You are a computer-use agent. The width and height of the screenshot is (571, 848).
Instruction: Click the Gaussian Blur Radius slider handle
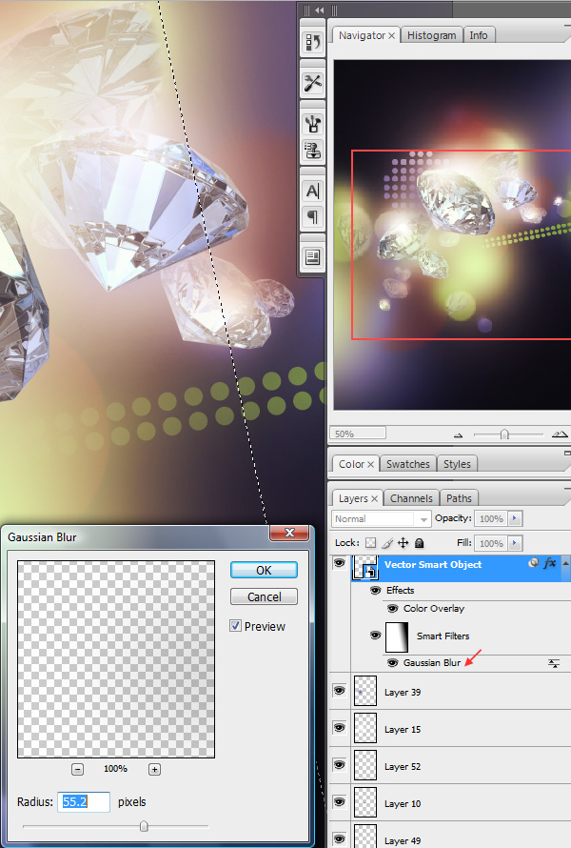click(144, 826)
